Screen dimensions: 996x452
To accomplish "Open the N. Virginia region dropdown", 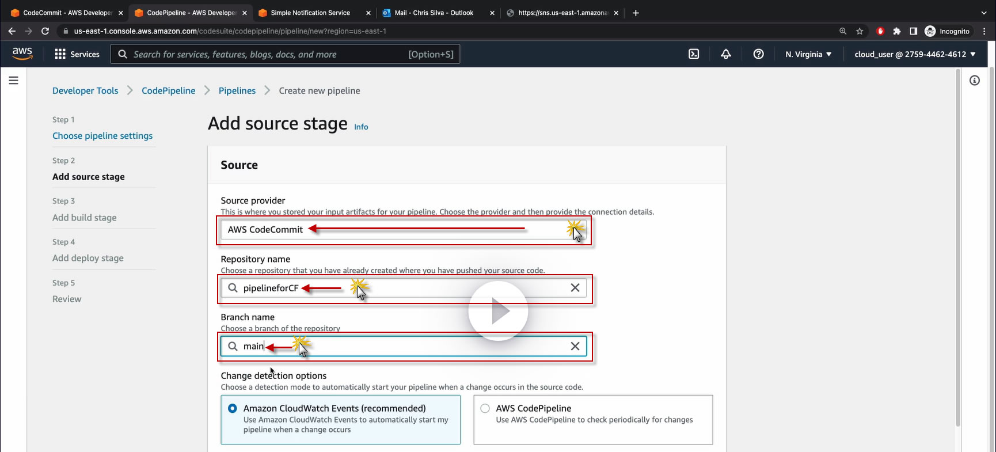I will [808, 54].
